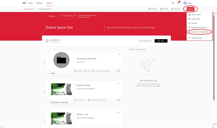This screenshot has height=128, width=217.
Task: Select Import from Google Drive
Action: tap(200, 32)
